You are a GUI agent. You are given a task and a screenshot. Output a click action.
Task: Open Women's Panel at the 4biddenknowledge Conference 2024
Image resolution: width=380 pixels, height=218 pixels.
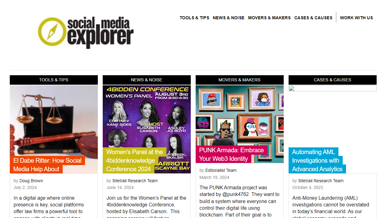[135, 161]
